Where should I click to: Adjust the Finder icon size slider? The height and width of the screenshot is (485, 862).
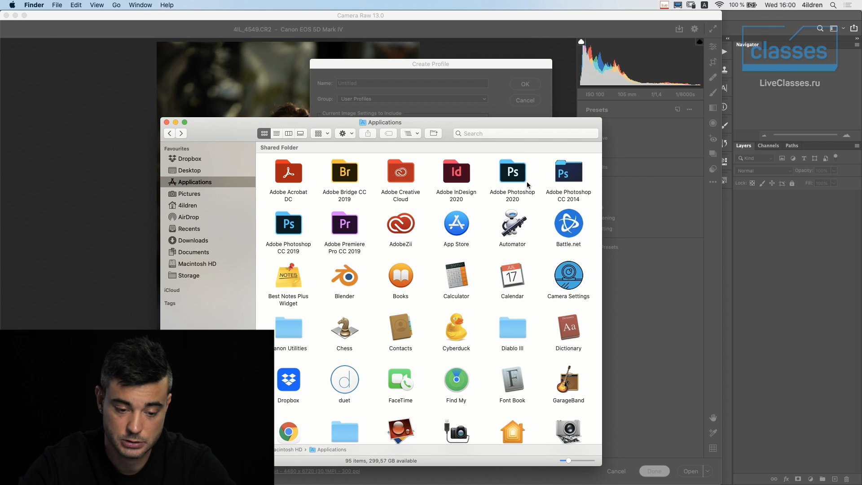568,461
